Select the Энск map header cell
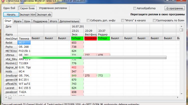Image resolution: width=188 pixels, height=105 pixels. pyautogui.click(x=77, y=34)
